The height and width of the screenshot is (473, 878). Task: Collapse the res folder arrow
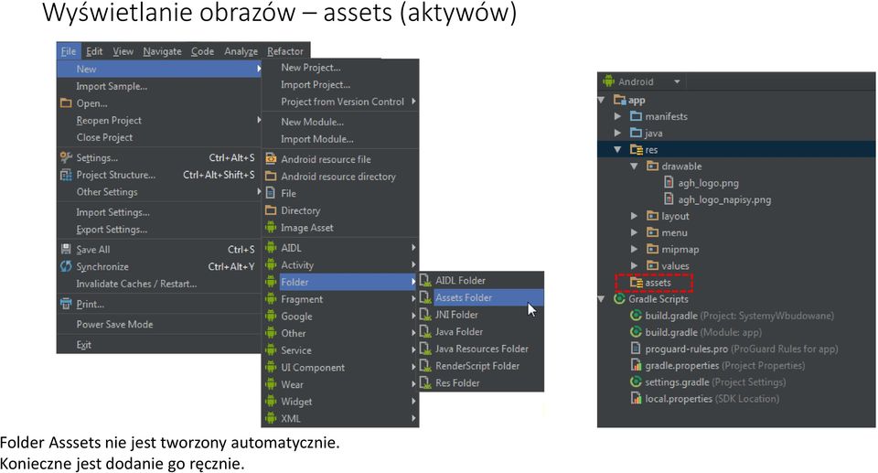(617, 150)
